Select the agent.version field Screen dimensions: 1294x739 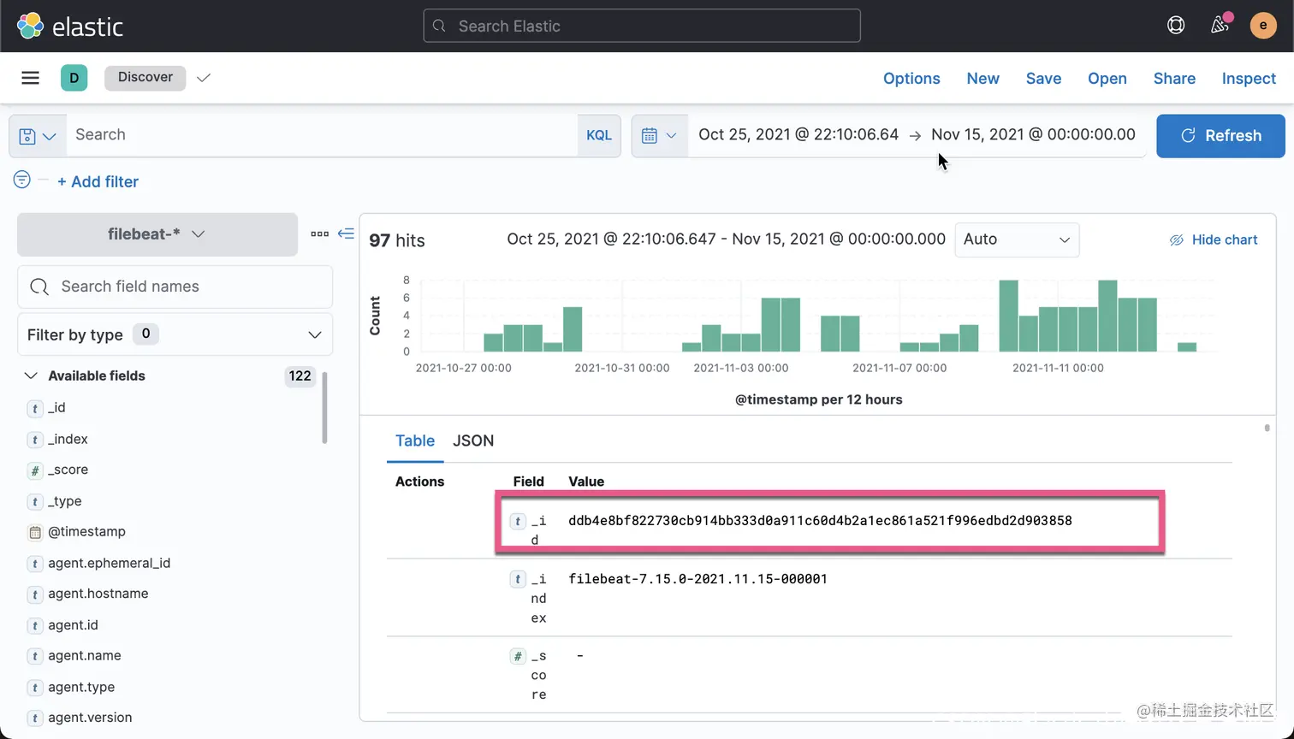click(x=90, y=718)
